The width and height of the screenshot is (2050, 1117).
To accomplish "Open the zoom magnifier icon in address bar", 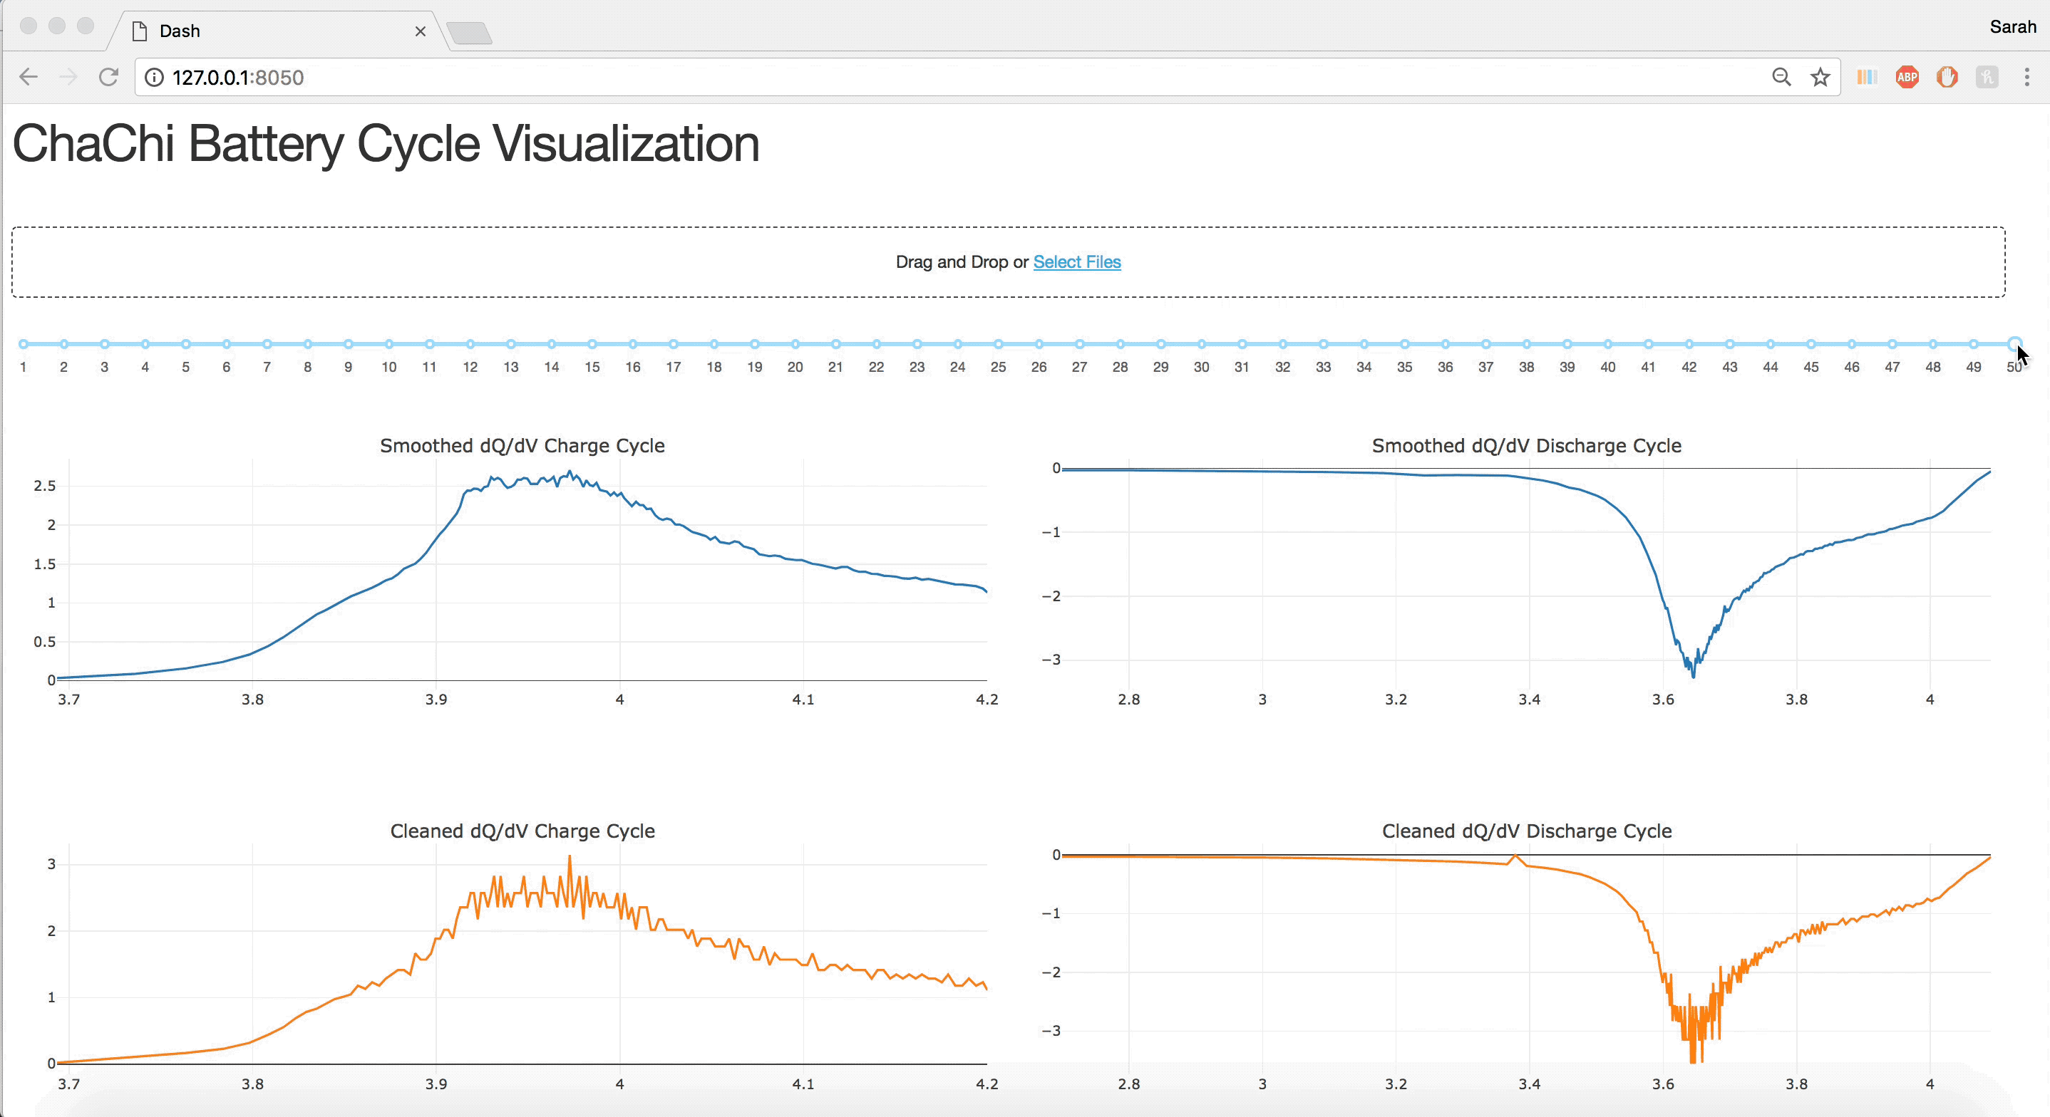I will (1781, 77).
